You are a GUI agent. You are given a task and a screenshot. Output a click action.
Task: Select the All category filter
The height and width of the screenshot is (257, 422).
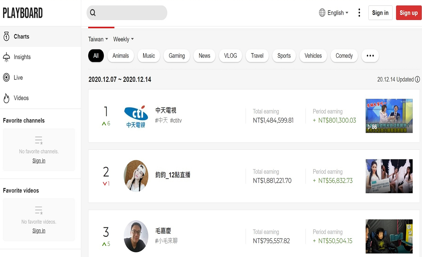pos(96,56)
